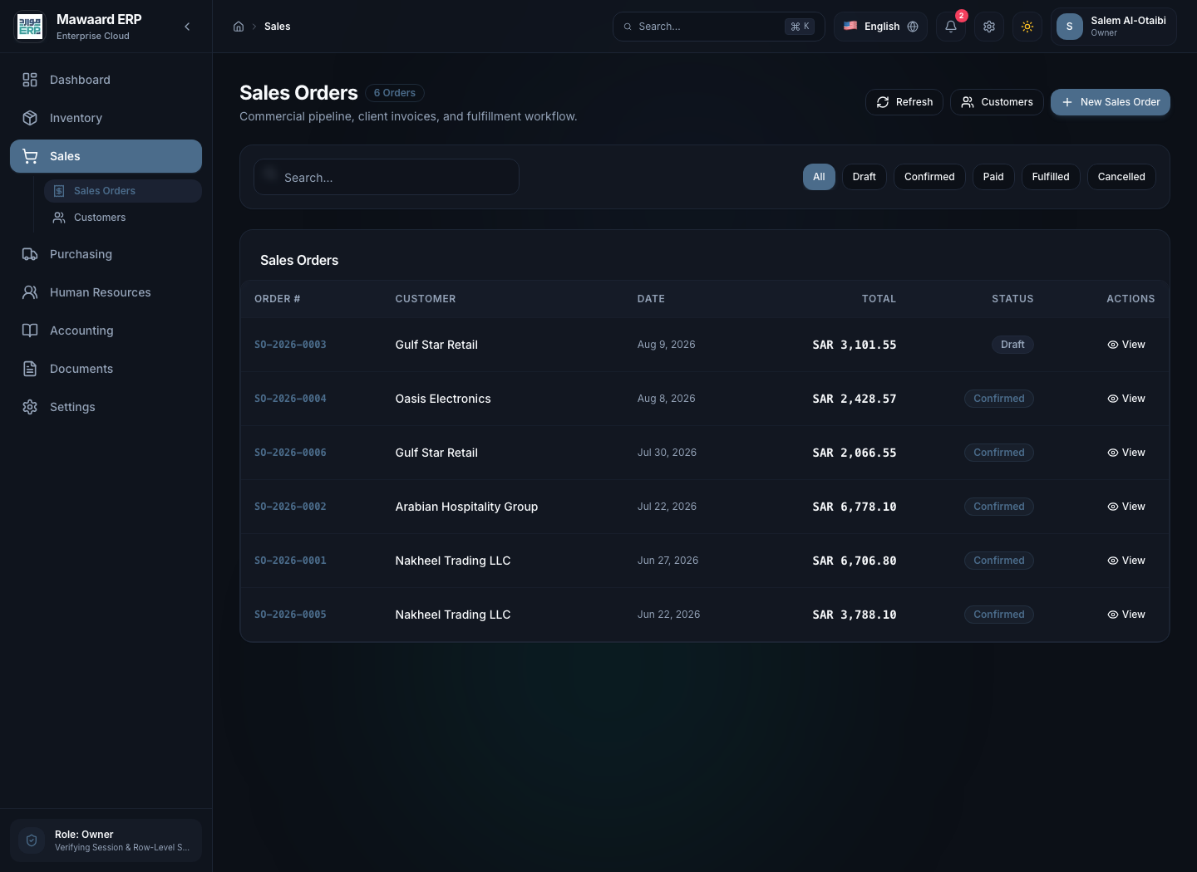View the SO-2026-0001 order
Screen dimensions: 1197x872
pos(1126,561)
